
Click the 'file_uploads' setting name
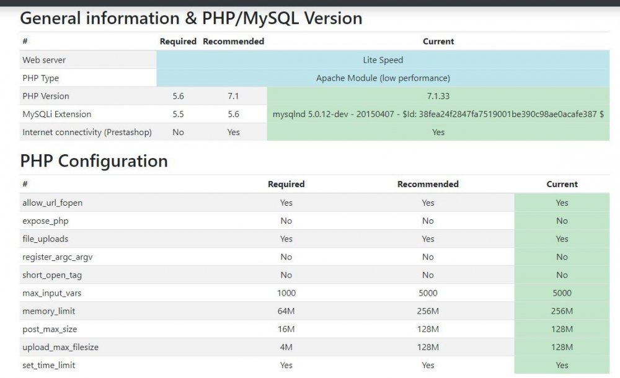[45, 239]
